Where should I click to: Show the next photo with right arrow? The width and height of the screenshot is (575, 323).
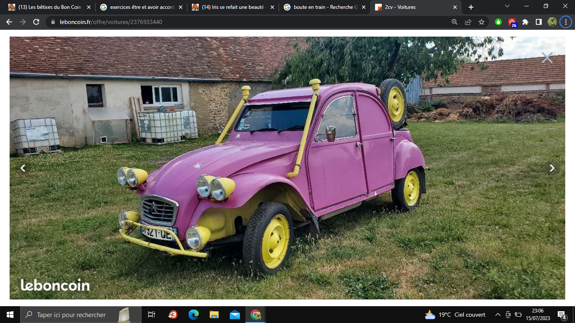tap(552, 168)
